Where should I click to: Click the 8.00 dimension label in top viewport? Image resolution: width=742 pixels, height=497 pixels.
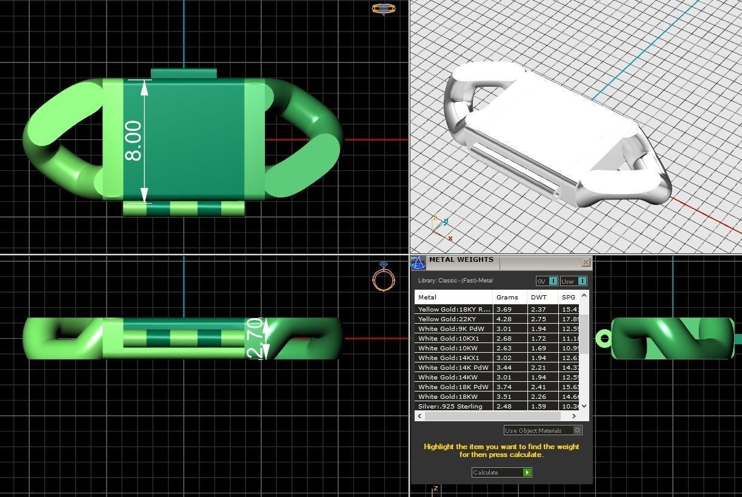133,141
